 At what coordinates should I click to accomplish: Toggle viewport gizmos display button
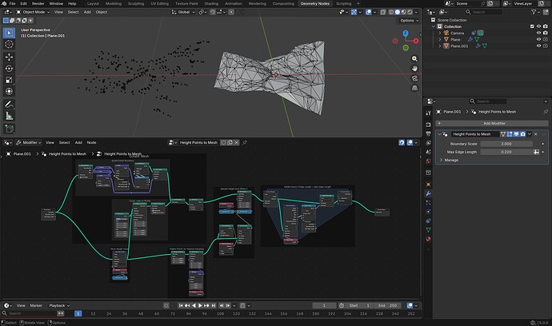point(354,12)
